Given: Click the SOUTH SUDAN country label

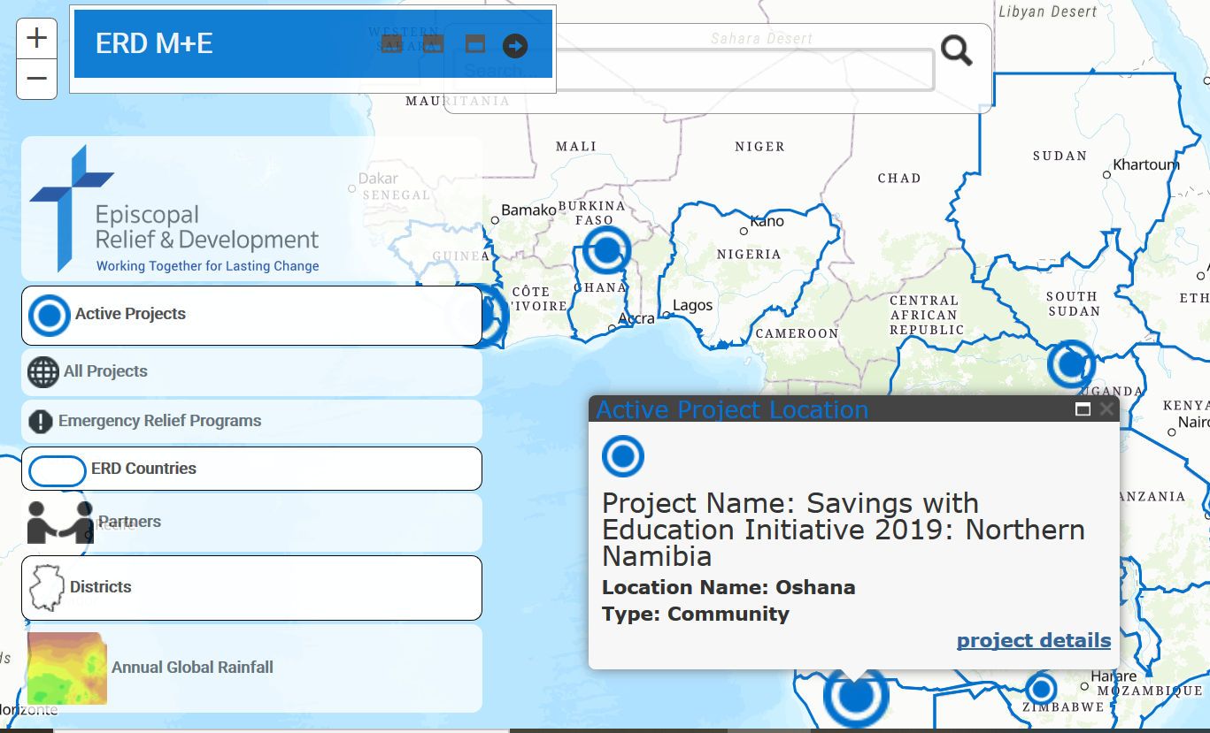Looking at the screenshot, I should coord(1073,303).
